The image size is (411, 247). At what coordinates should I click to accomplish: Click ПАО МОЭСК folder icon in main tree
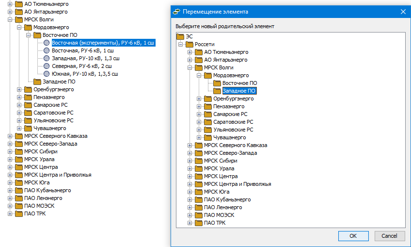[x=19, y=206]
